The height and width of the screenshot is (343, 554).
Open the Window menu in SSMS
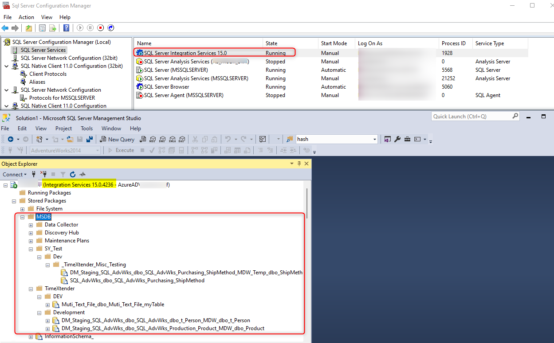coord(111,129)
